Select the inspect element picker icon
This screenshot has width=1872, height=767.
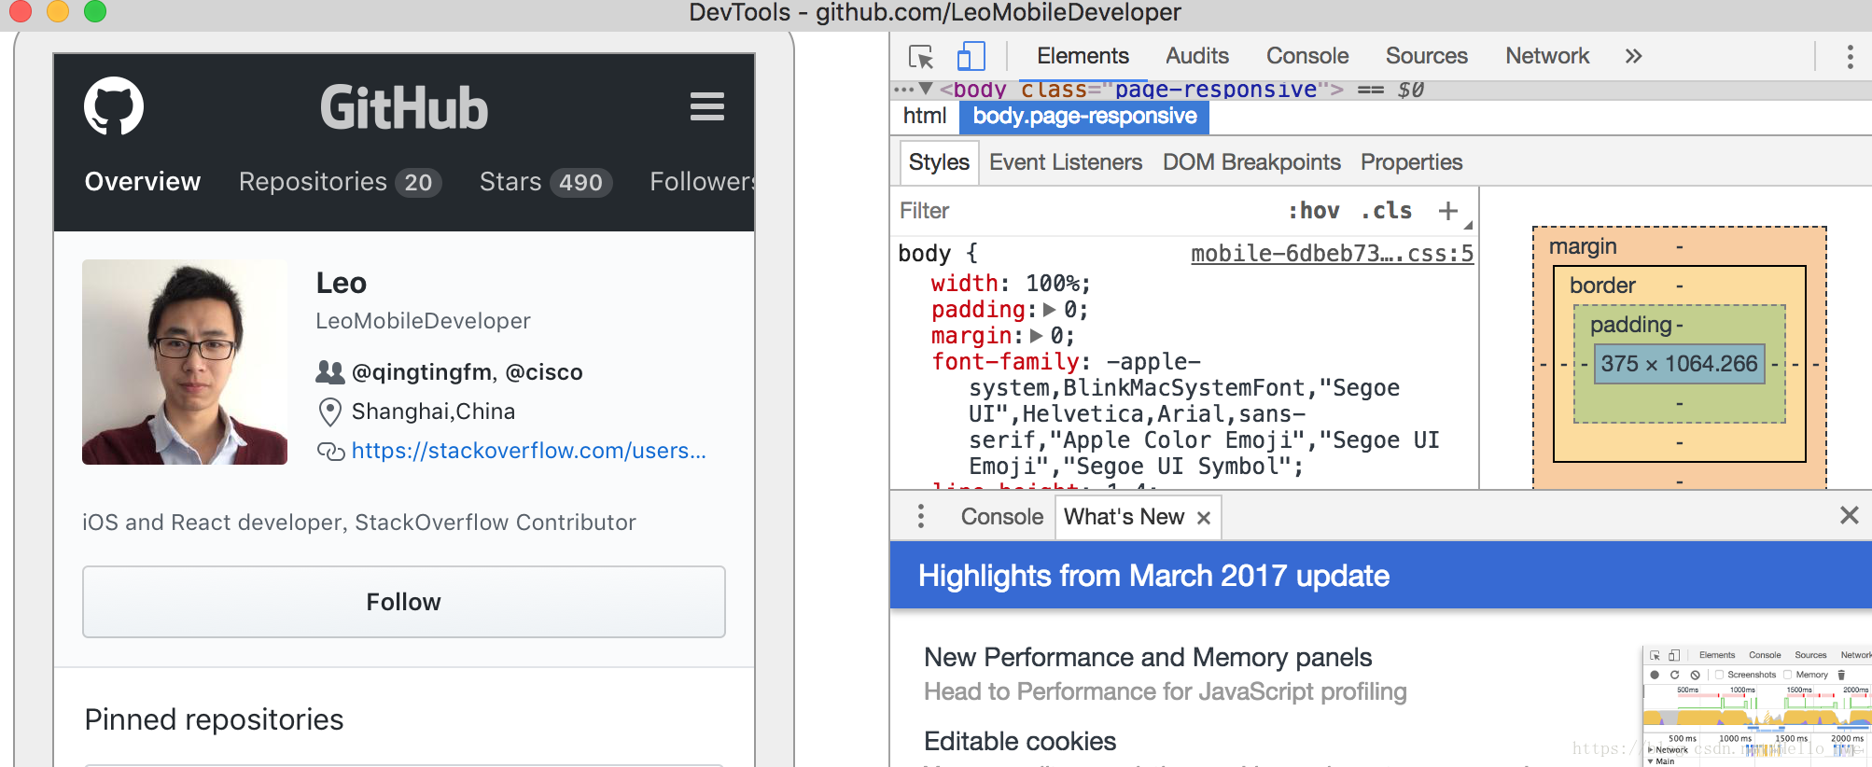(921, 57)
